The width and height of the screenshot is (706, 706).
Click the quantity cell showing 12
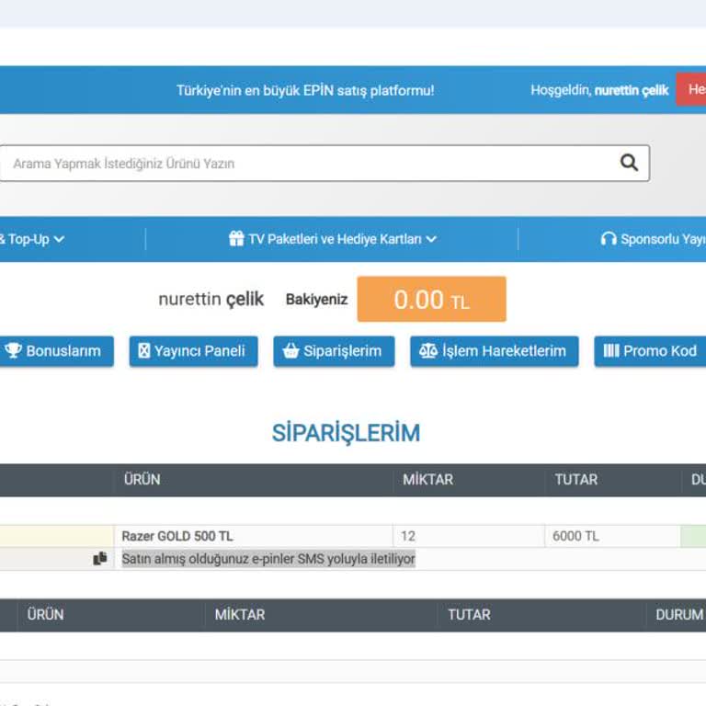coord(469,536)
